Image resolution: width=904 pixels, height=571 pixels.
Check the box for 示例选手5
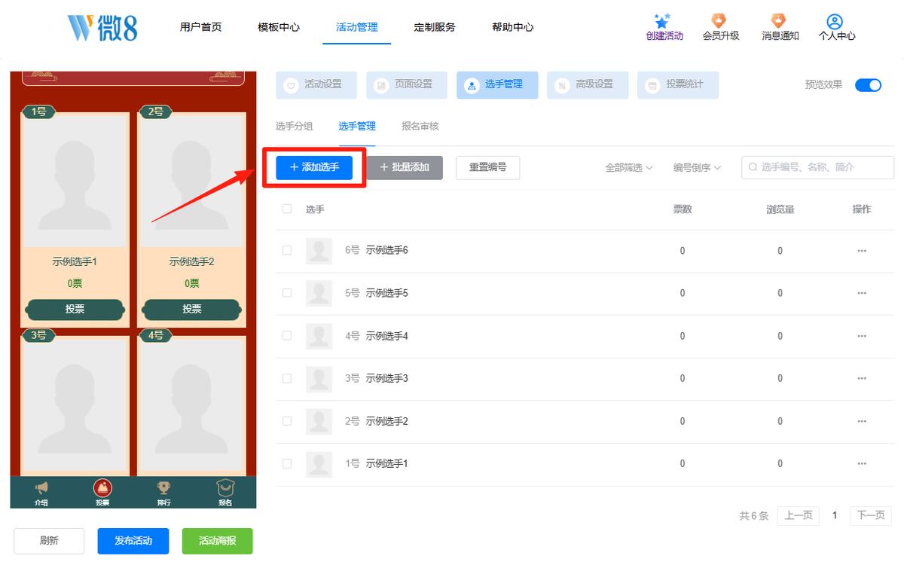[287, 293]
